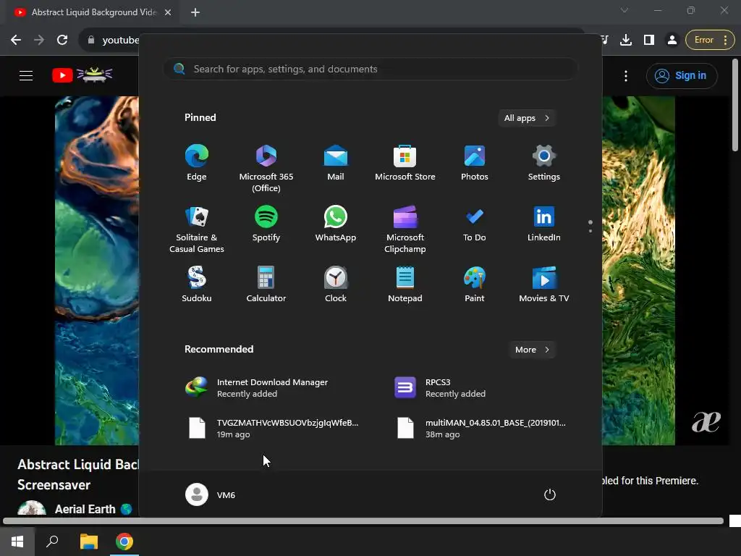
Task: Click the Start menu search field
Action: [370, 69]
